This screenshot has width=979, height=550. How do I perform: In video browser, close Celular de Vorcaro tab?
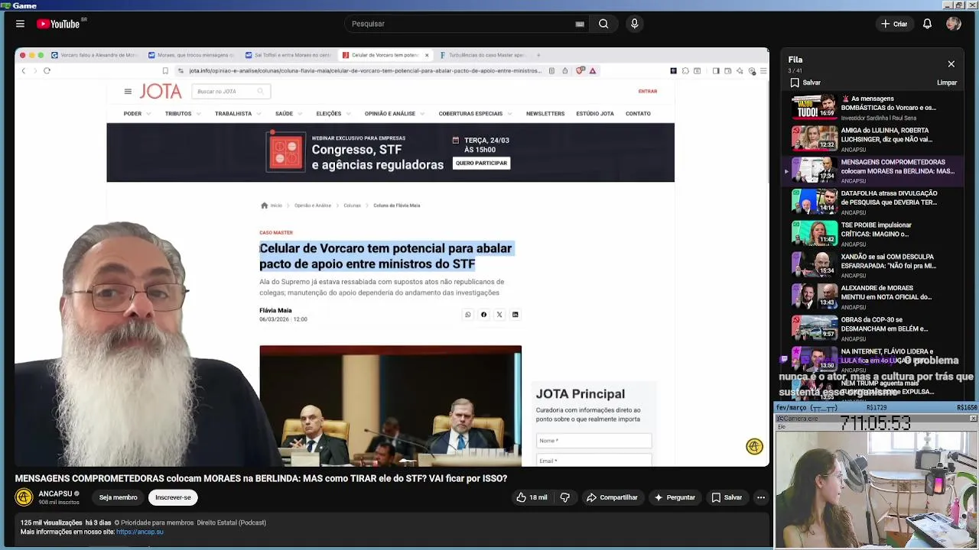[x=427, y=55]
